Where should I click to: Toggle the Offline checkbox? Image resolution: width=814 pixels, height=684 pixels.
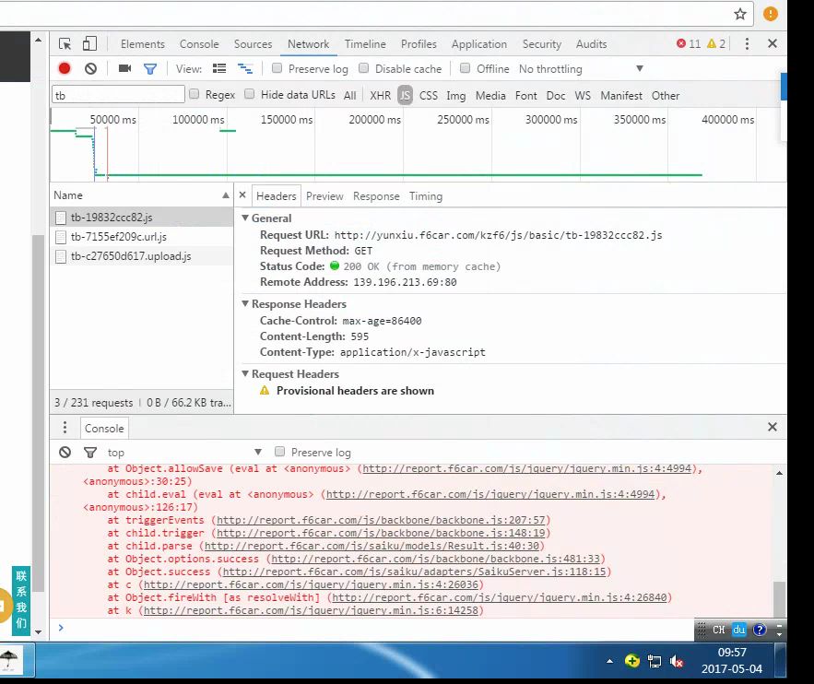466,68
